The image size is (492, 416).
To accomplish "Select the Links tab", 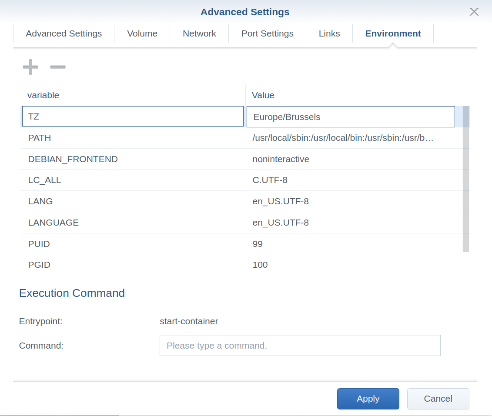I will tap(329, 33).
